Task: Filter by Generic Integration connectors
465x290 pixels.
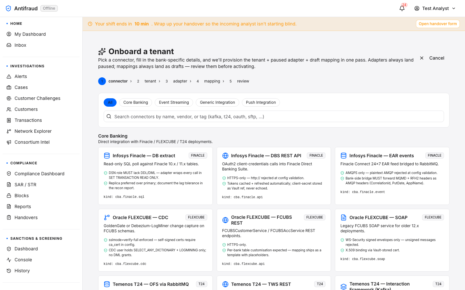Action: pyautogui.click(x=217, y=102)
